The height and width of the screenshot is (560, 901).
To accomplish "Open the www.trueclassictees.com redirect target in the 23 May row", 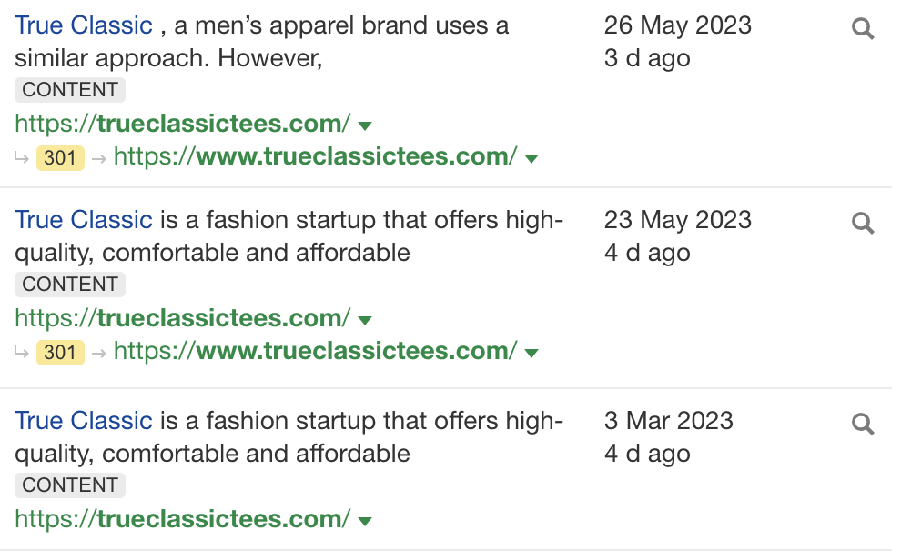I will click(315, 351).
